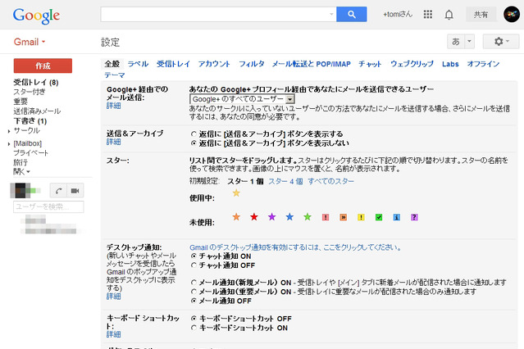524x349 pixels.
Task: Open Google+ のすべてのユーザー dropdown
Action: [242, 99]
